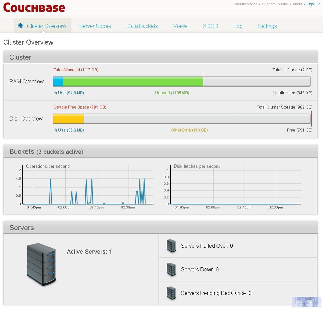The height and width of the screenshot is (309, 323).
Task: Click the Servers Pending Rebalance icon
Action: tap(171, 293)
